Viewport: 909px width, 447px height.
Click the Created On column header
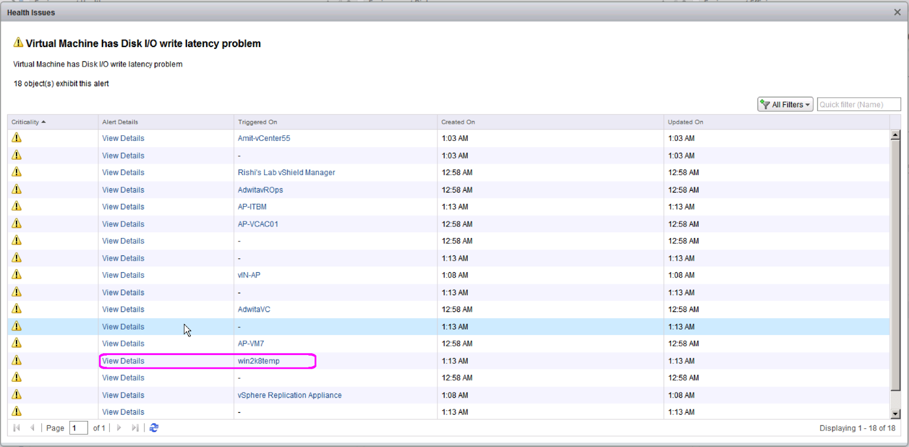tap(458, 122)
